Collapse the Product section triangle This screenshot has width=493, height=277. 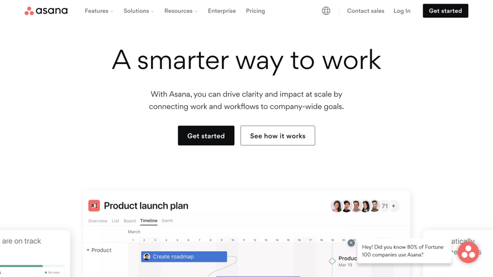point(88,250)
